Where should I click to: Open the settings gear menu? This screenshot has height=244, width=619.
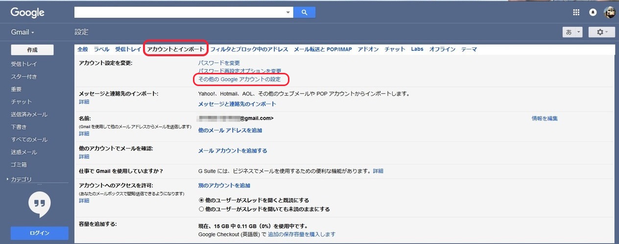click(602, 32)
